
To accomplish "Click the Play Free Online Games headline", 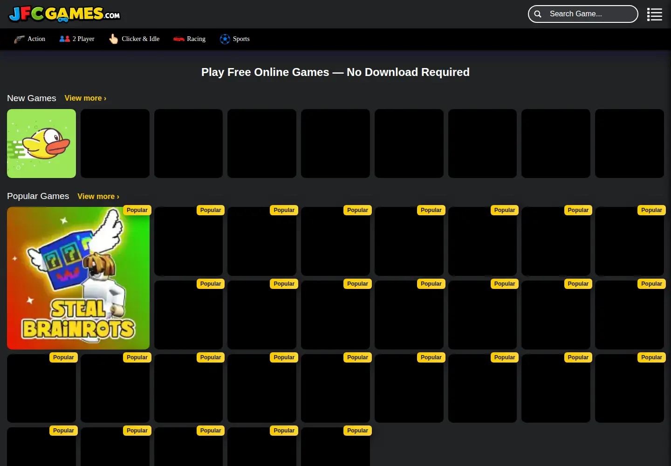I will pyautogui.click(x=335, y=72).
